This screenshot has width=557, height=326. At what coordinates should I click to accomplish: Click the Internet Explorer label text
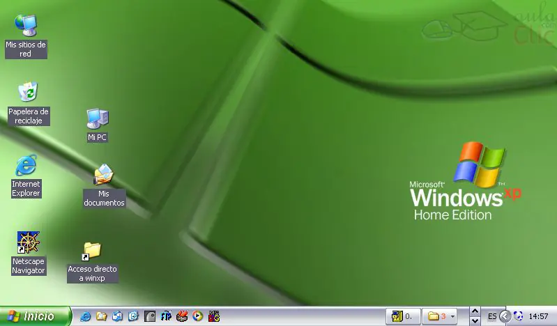point(26,189)
